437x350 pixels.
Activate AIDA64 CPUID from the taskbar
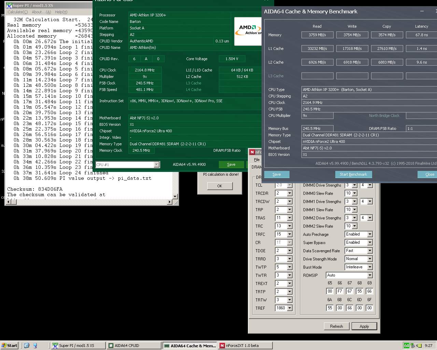tap(133, 346)
